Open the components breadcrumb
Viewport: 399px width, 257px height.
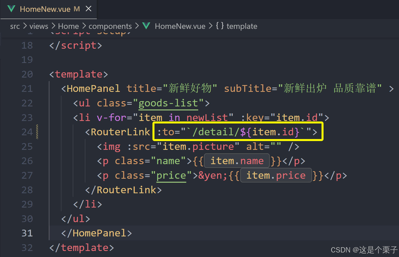tap(110, 26)
